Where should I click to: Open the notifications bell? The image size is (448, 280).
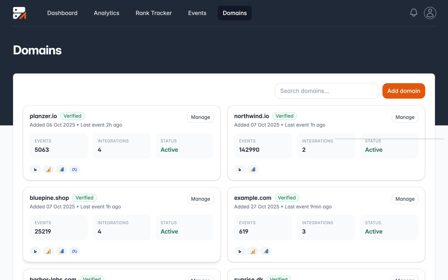click(414, 13)
